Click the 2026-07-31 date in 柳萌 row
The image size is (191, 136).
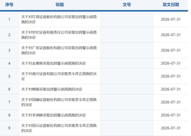pyautogui.click(x=171, y=89)
